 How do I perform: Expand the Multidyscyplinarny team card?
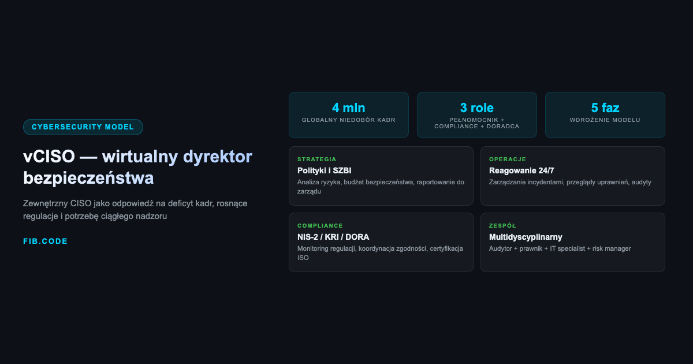pos(572,242)
